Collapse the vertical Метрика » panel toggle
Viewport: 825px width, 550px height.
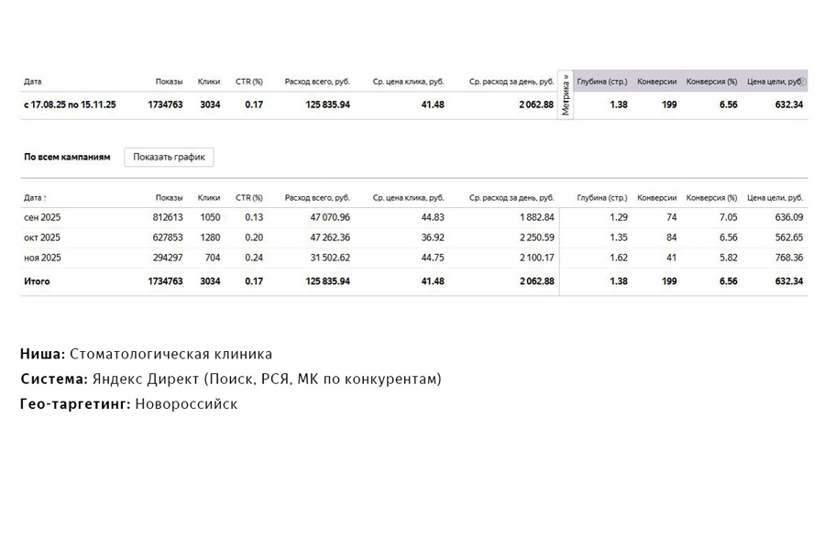(566, 94)
